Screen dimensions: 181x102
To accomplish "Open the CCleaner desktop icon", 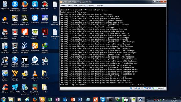I will (5, 89).
